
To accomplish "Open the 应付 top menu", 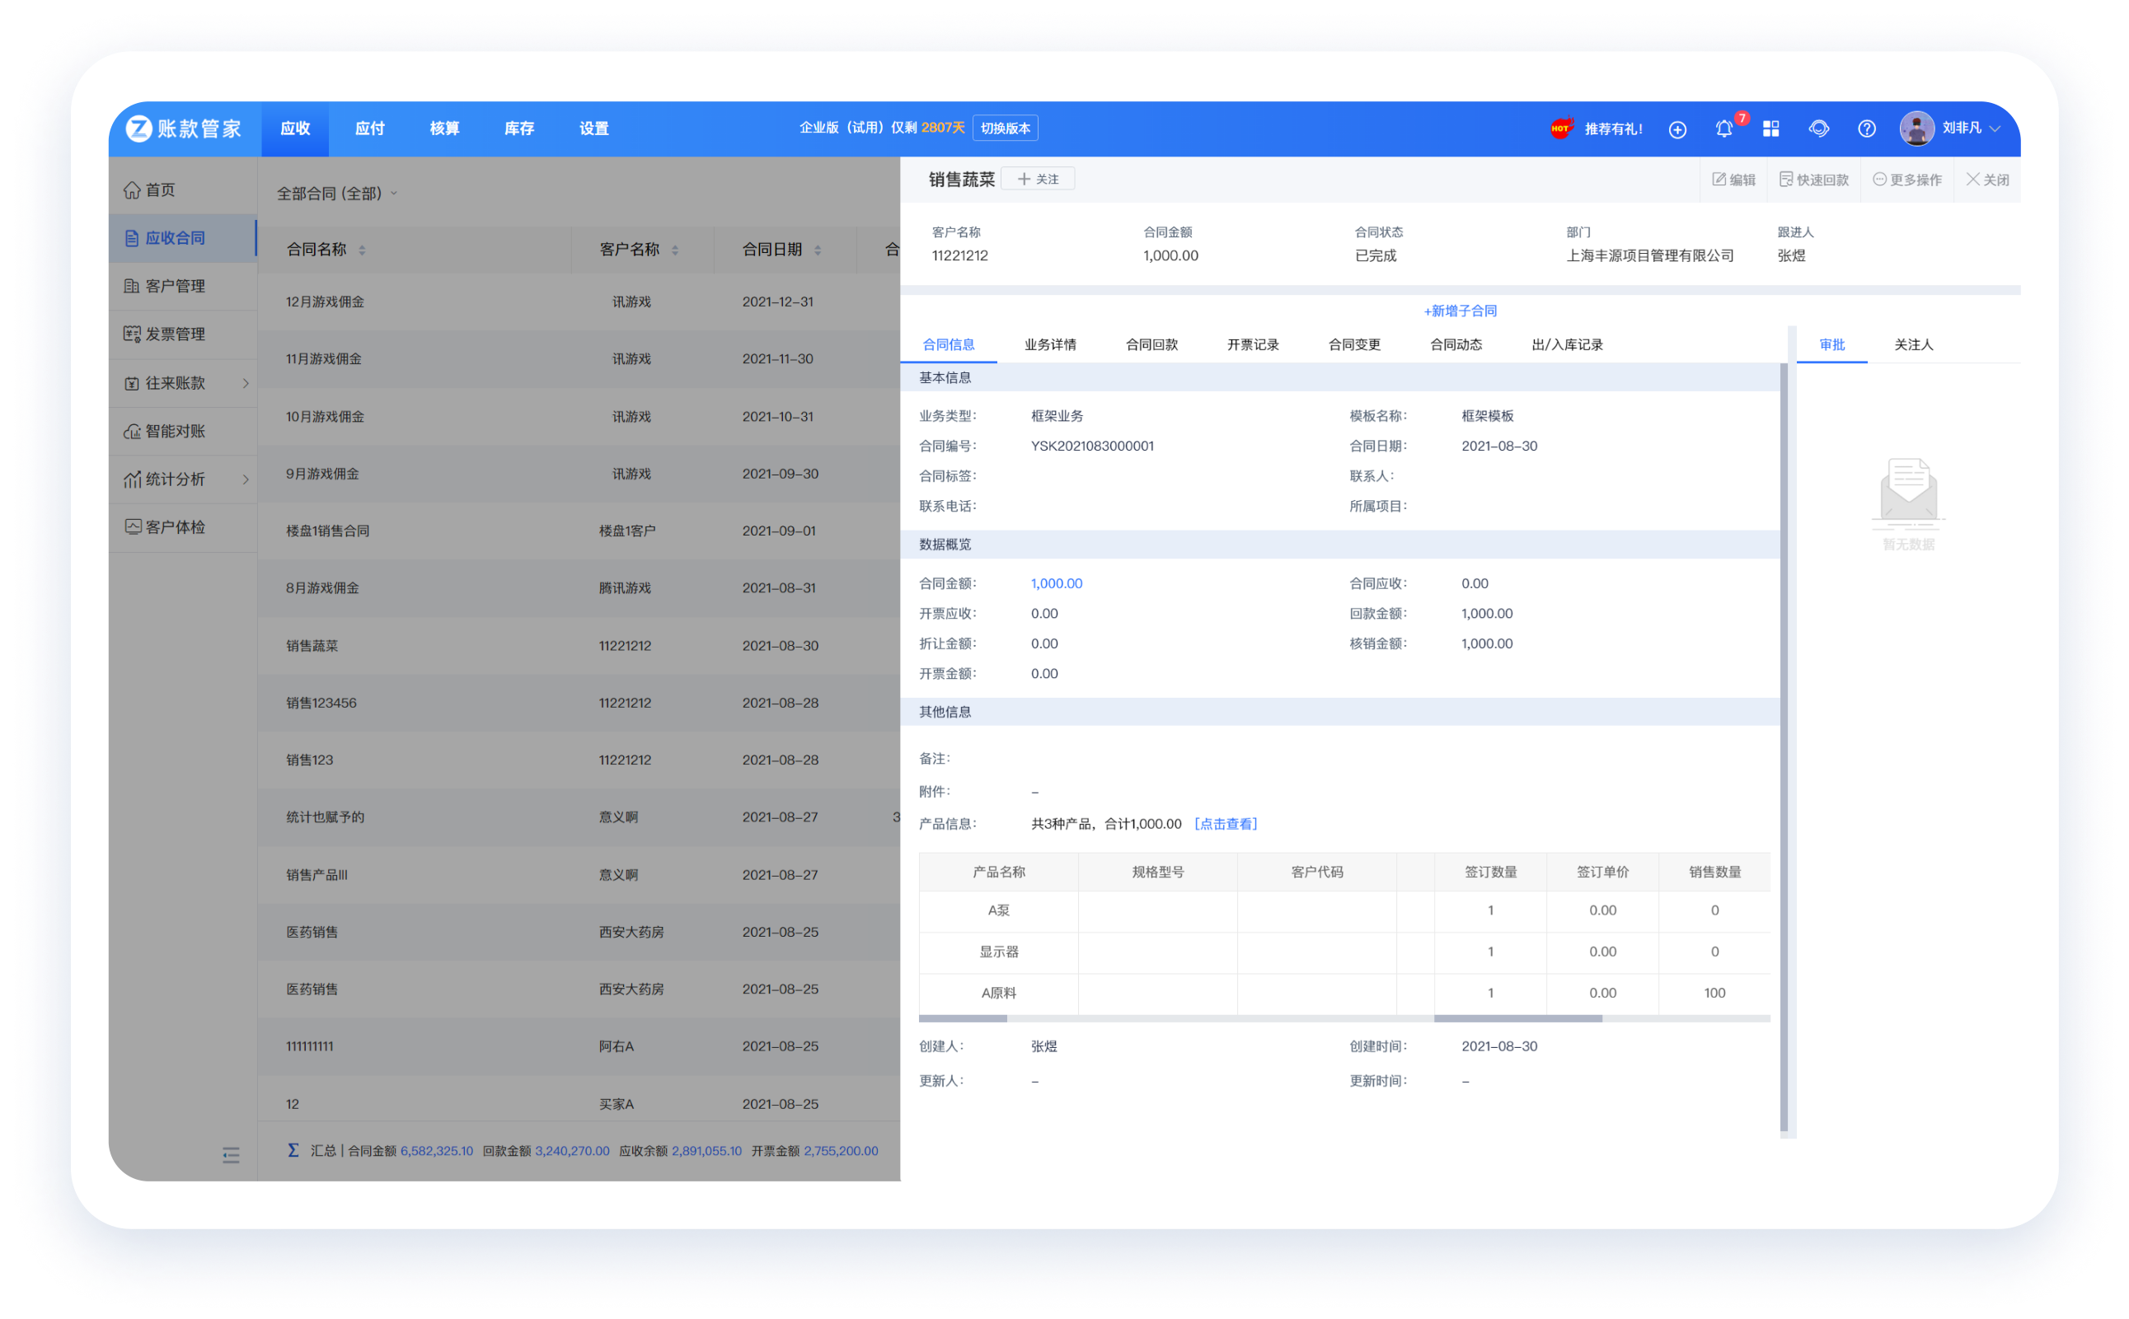I will [x=370, y=129].
